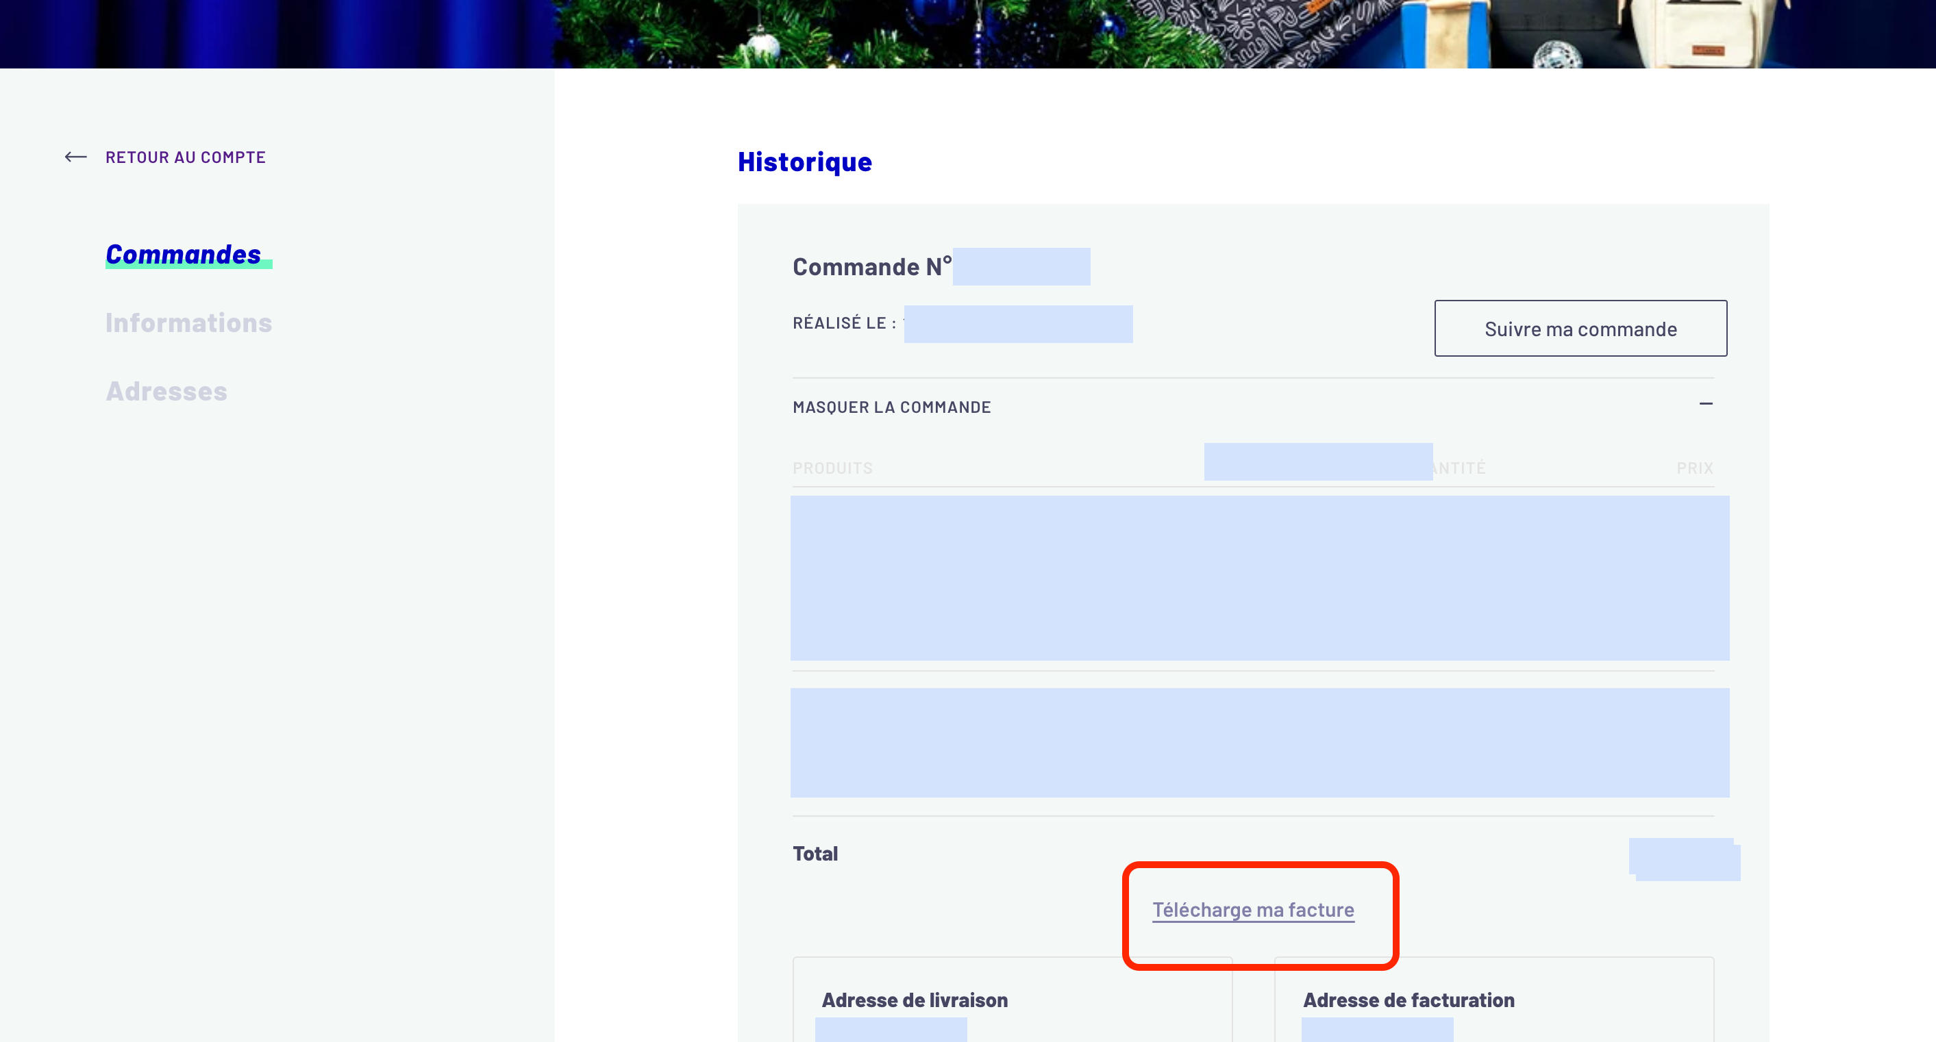Go back via RETOUR AU COMPTE link

(186, 157)
